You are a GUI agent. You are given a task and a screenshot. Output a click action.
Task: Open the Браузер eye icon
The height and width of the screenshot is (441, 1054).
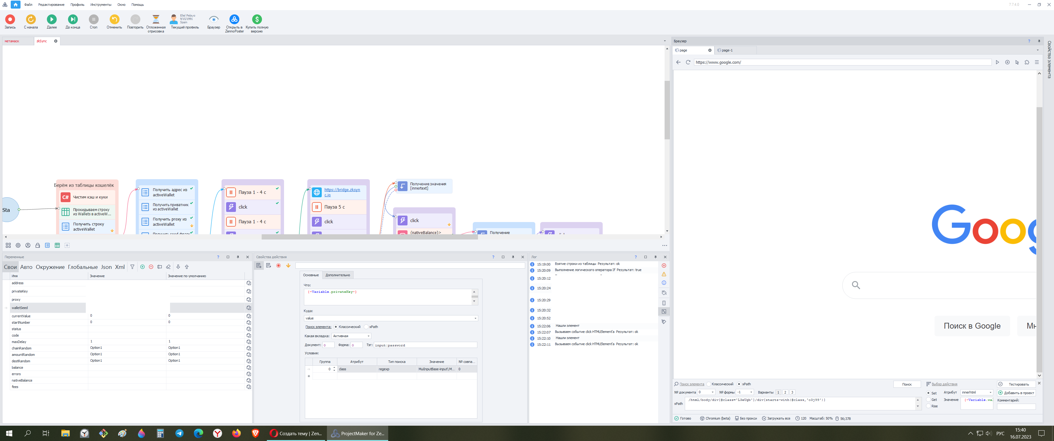214,19
